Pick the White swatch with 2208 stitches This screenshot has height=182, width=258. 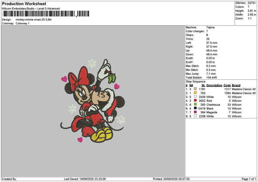point(195,116)
